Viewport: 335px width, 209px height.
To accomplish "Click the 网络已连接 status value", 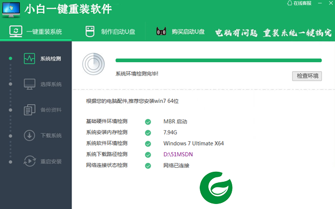I will click(x=176, y=166).
